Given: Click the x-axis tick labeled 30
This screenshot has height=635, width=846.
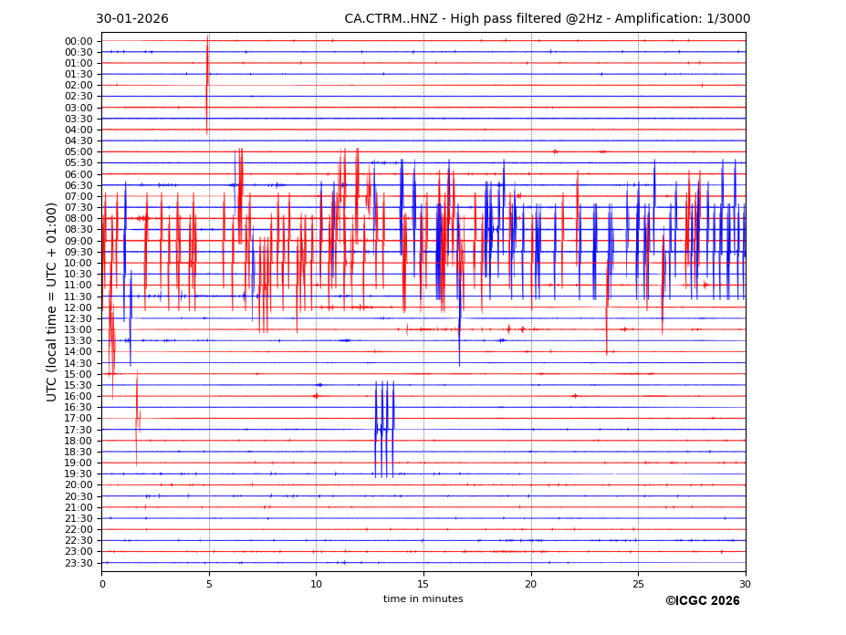Looking at the screenshot, I should tap(746, 584).
